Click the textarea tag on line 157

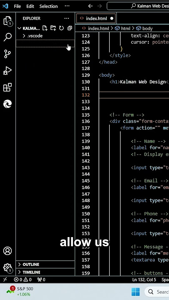tap(150, 260)
